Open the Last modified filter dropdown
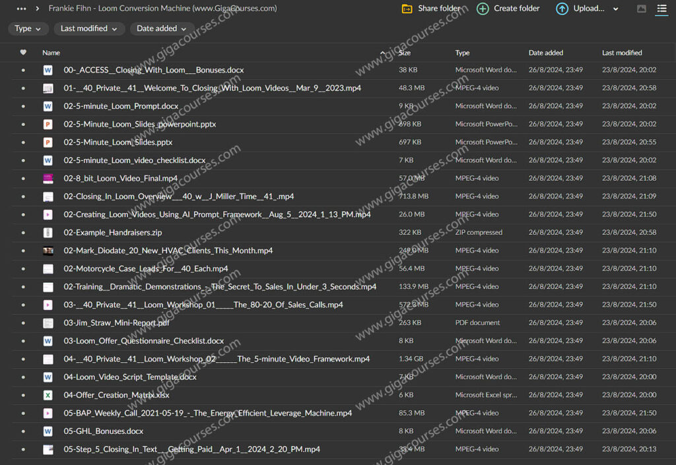676x465 pixels. tap(88, 28)
